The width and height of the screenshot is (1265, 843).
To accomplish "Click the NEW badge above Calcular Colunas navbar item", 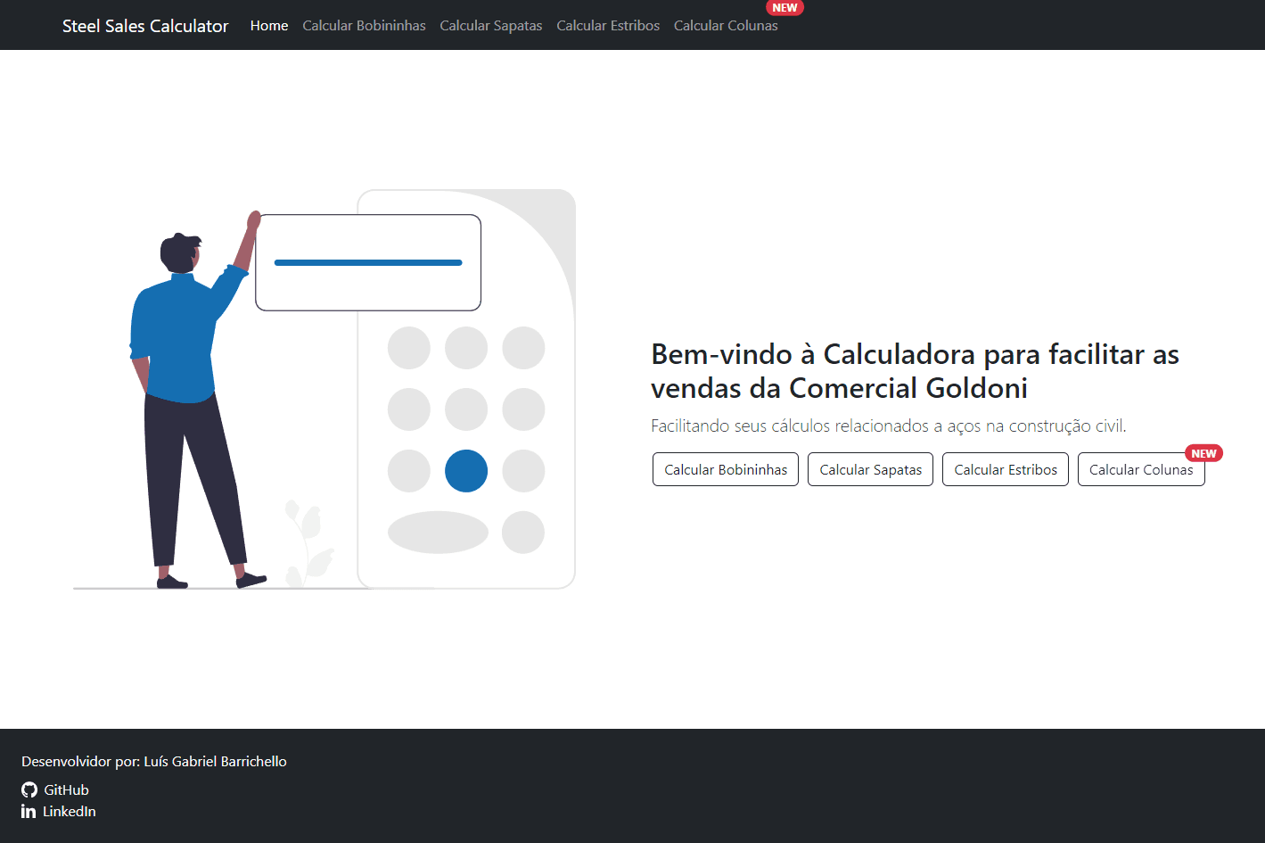I will [x=784, y=7].
